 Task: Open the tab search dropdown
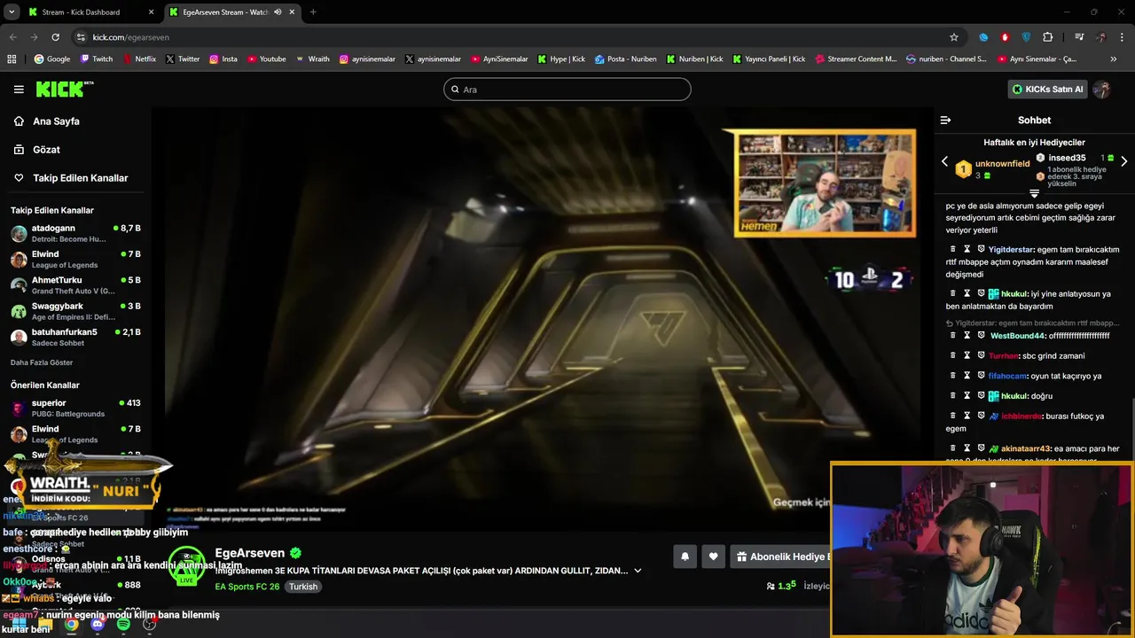[12, 12]
